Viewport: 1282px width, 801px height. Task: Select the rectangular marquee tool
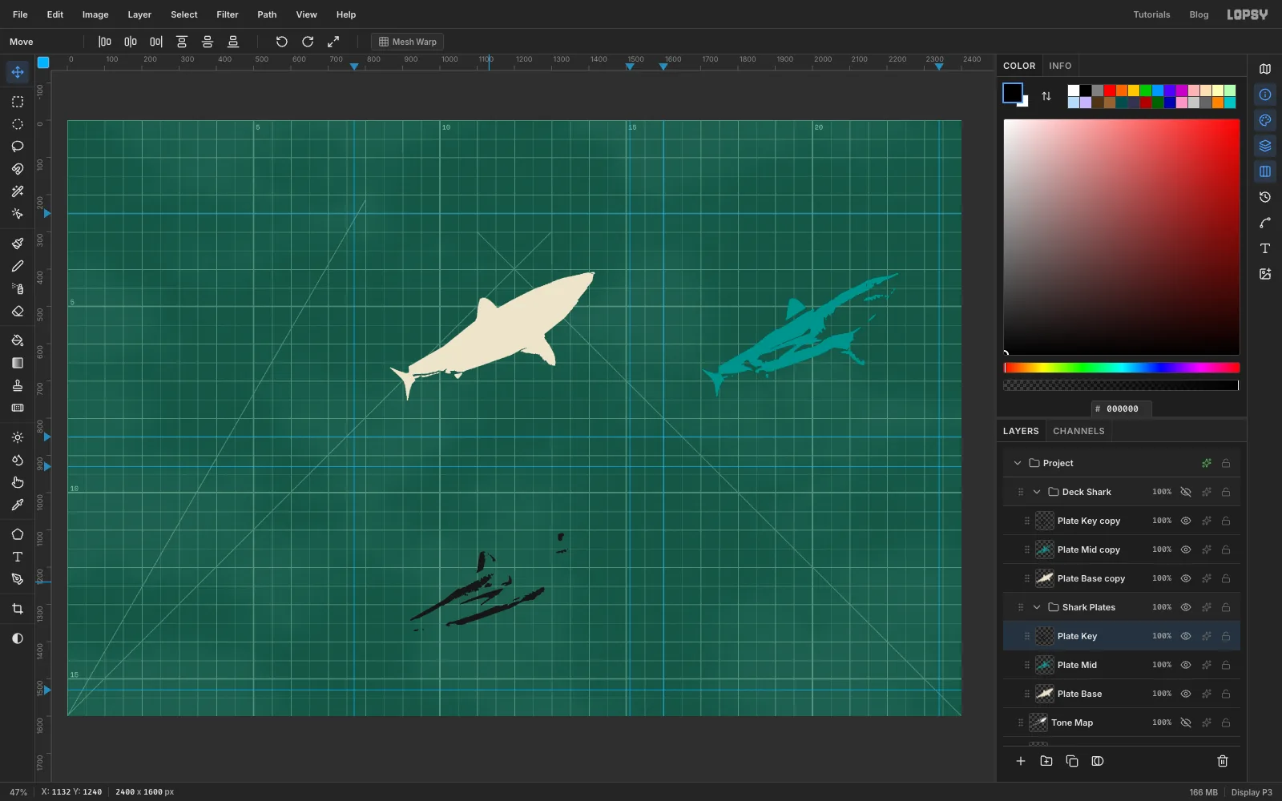18,102
